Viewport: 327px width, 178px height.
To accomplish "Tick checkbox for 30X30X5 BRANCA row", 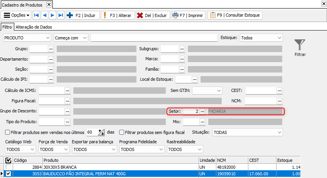I will coord(8,167).
